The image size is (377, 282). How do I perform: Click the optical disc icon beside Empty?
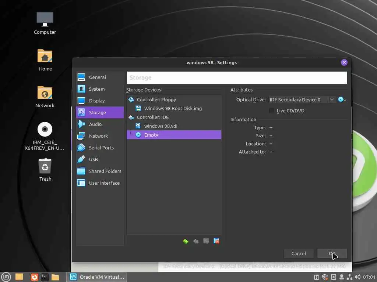138,135
